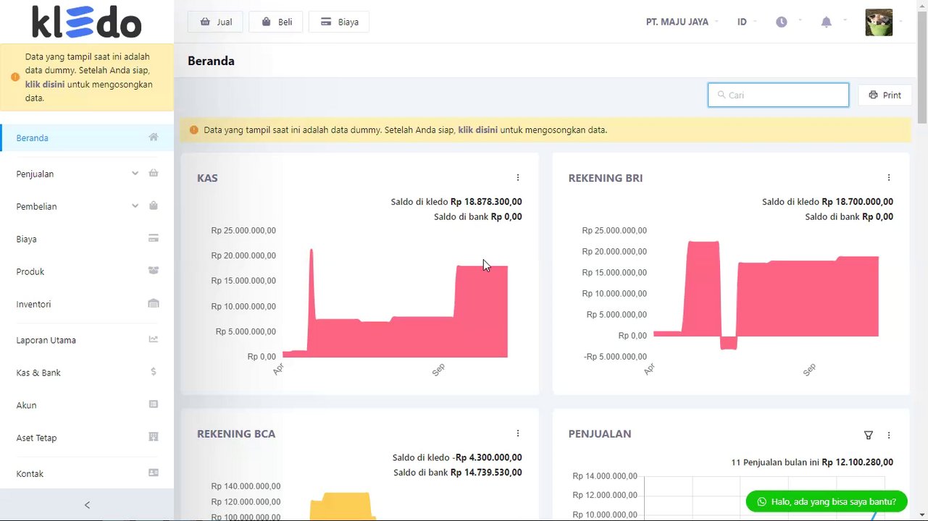Click the KAS card title

(x=207, y=178)
